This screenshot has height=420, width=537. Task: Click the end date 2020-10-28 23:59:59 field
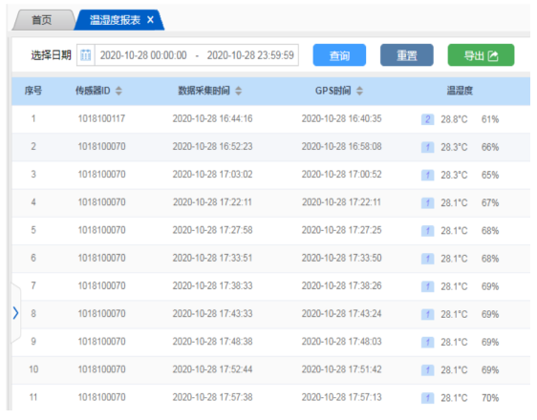coord(250,55)
